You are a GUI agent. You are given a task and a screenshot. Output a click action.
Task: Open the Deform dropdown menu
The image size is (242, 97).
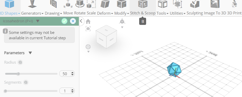[112, 14]
